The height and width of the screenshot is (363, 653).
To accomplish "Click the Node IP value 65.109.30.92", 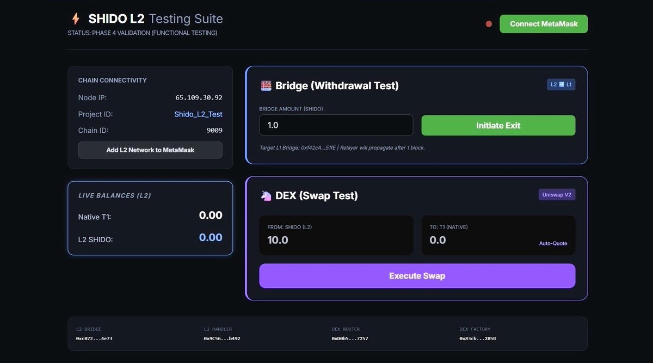I will click(199, 98).
